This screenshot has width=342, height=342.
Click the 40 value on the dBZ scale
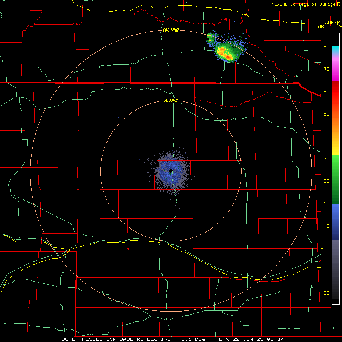[x=326, y=136]
